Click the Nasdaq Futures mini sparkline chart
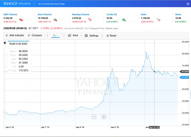This screenshot has height=137, width=191. [94, 19]
